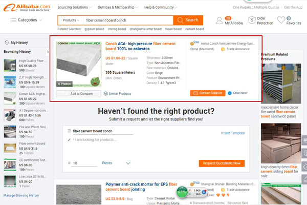Open Similar Products icon link
Image resolution: width=307 pixels, height=205 pixels.
(106, 94)
